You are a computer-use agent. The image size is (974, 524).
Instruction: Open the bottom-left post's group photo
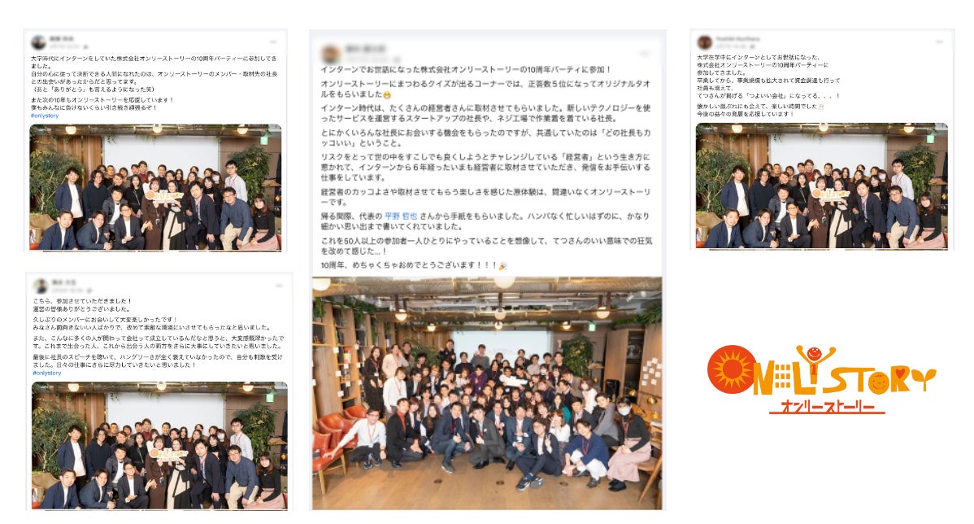pos(159,446)
